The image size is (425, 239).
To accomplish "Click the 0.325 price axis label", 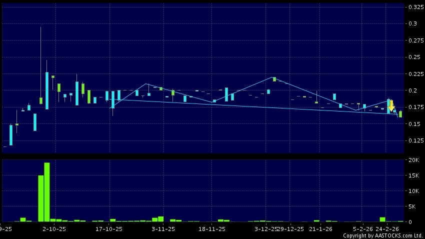I will pos(416,7).
